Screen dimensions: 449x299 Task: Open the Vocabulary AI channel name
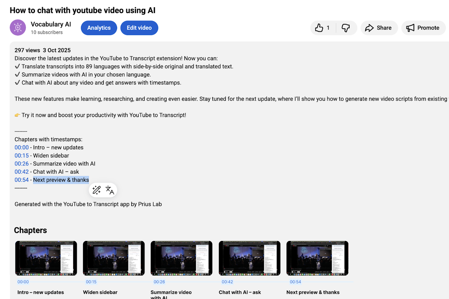click(x=51, y=24)
